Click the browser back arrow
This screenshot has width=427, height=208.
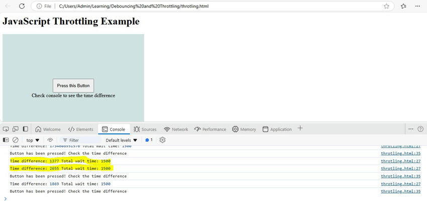[8, 6]
